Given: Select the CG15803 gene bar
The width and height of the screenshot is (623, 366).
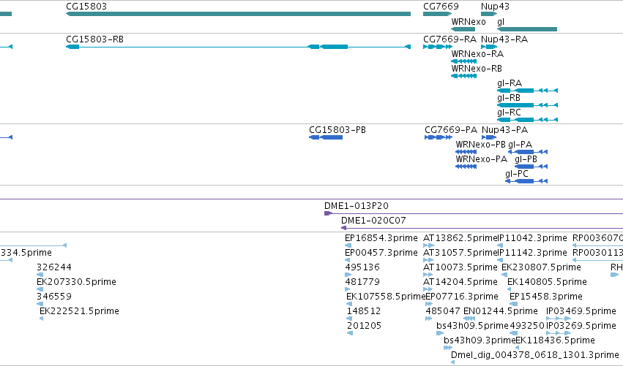Looking at the screenshot, I should [x=238, y=14].
